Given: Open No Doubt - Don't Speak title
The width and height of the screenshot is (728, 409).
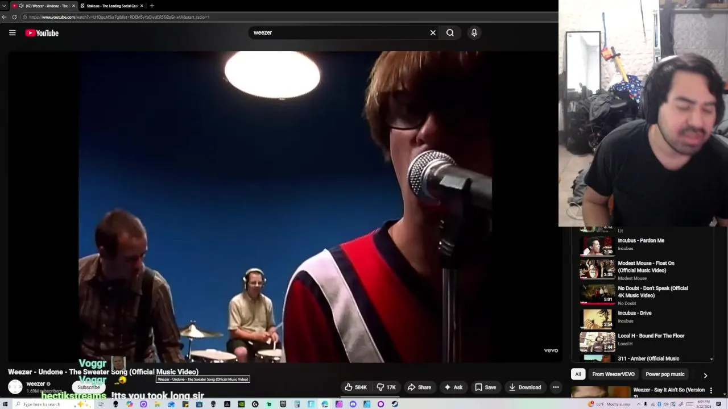Looking at the screenshot, I should pos(653,292).
